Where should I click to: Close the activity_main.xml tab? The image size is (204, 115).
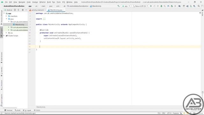pos(45,10)
